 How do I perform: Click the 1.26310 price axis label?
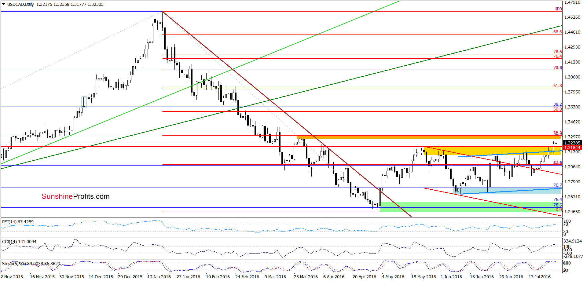tap(572, 197)
